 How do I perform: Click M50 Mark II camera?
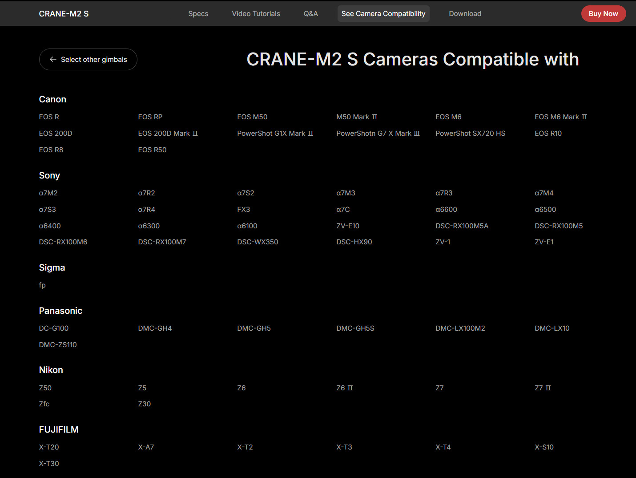[x=357, y=117]
